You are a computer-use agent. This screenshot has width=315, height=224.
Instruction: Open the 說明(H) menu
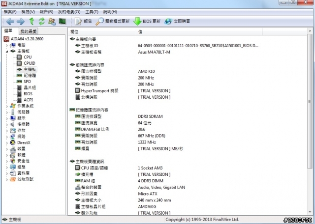tap(110, 12)
